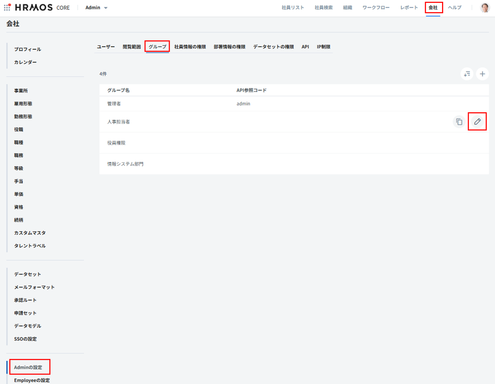
Task: Switch to the グループ tab
Action: click(x=157, y=47)
